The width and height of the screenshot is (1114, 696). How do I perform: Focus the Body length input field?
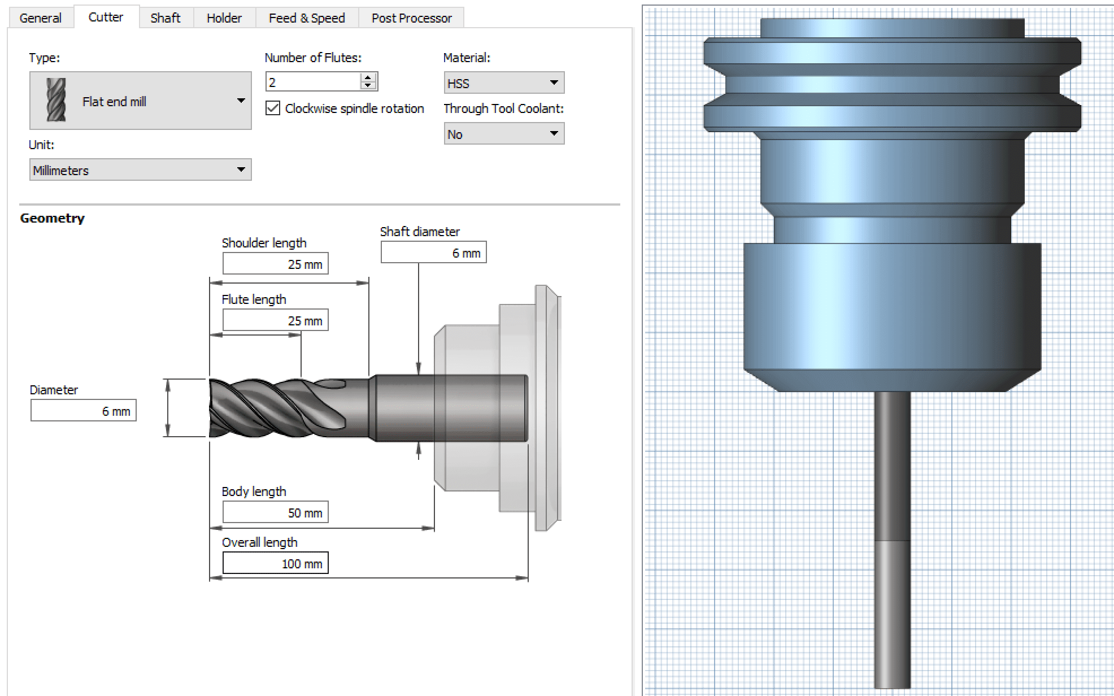coord(275,512)
